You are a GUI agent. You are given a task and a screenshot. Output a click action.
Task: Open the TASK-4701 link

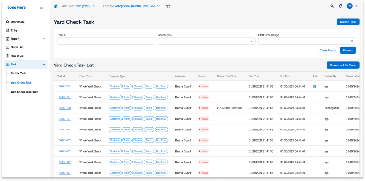pos(65,119)
